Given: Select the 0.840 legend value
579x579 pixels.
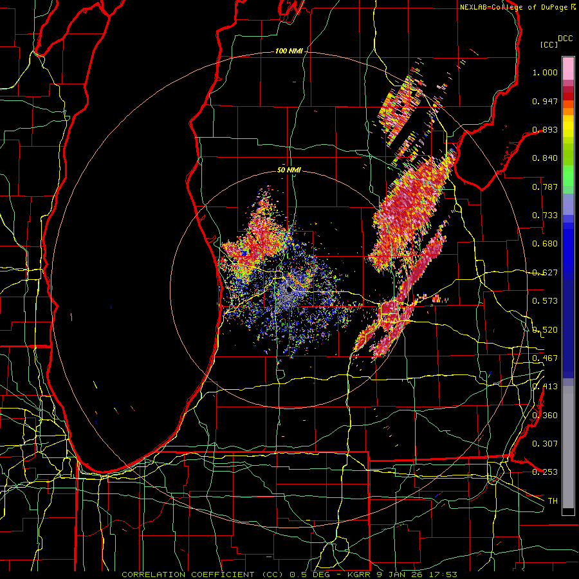Looking at the screenshot, I should coord(545,158).
